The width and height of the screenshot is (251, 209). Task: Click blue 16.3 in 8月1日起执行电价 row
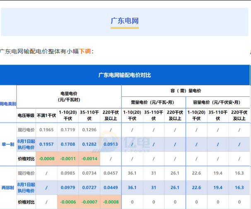239,187
